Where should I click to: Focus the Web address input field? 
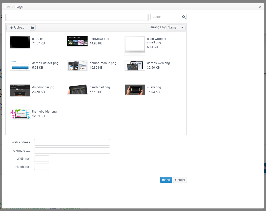(x=72, y=142)
